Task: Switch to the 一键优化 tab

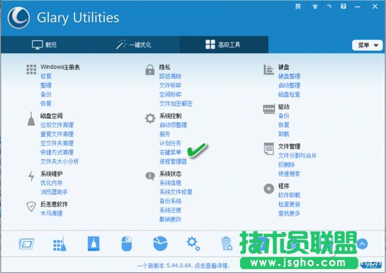Action: point(135,44)
